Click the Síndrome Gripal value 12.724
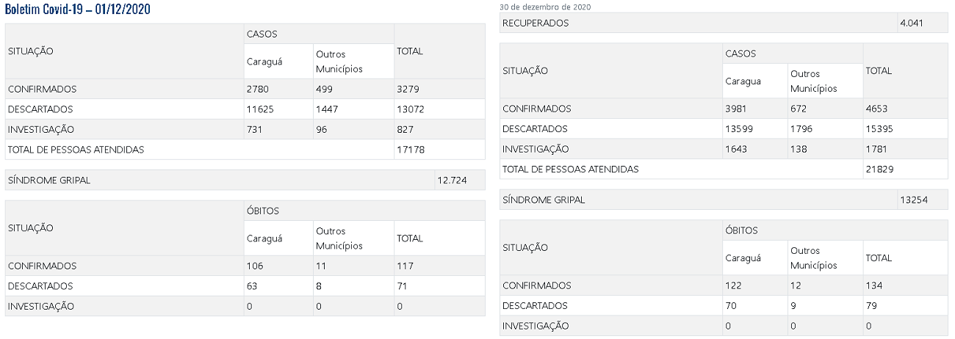Screen dimensions: 955x339 (x=451, y=180)
